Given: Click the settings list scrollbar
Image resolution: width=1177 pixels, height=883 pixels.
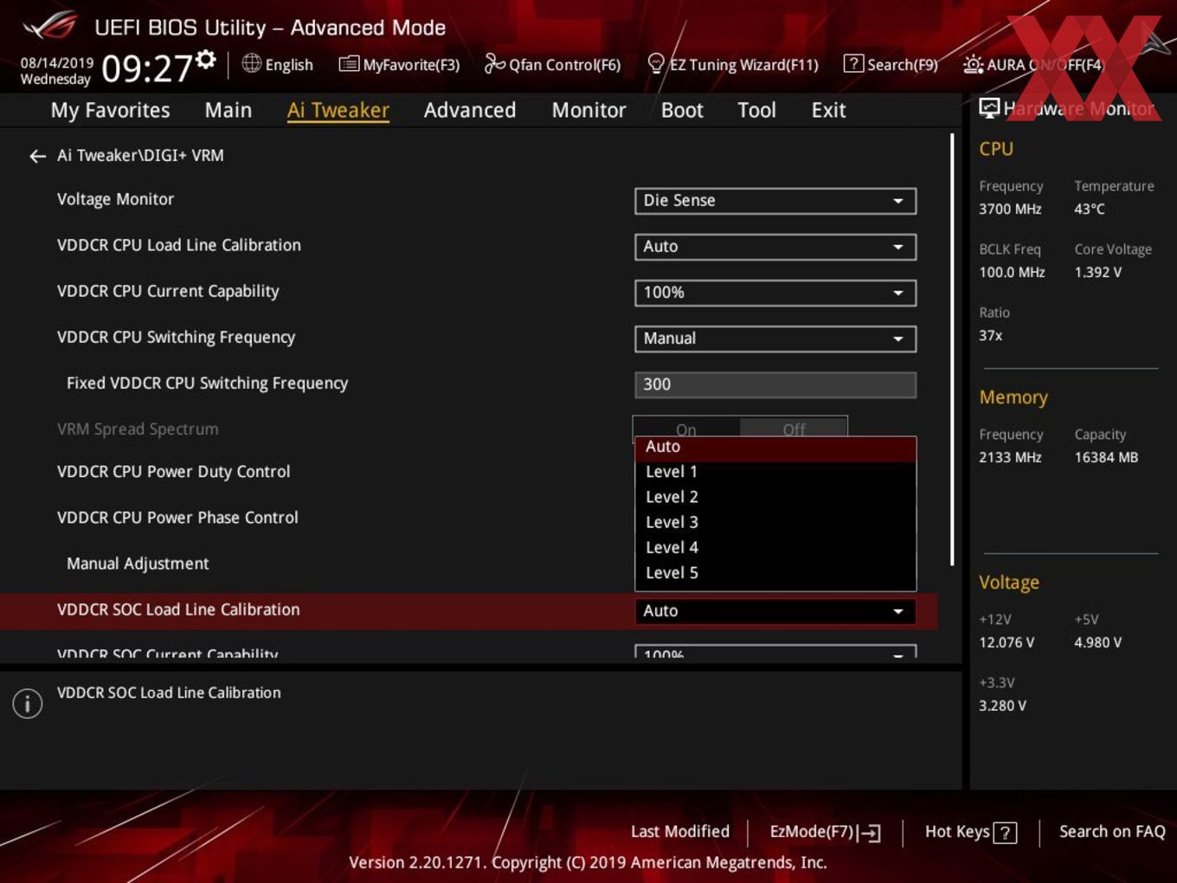Looking at the screenshot, I should coord(952,349).
